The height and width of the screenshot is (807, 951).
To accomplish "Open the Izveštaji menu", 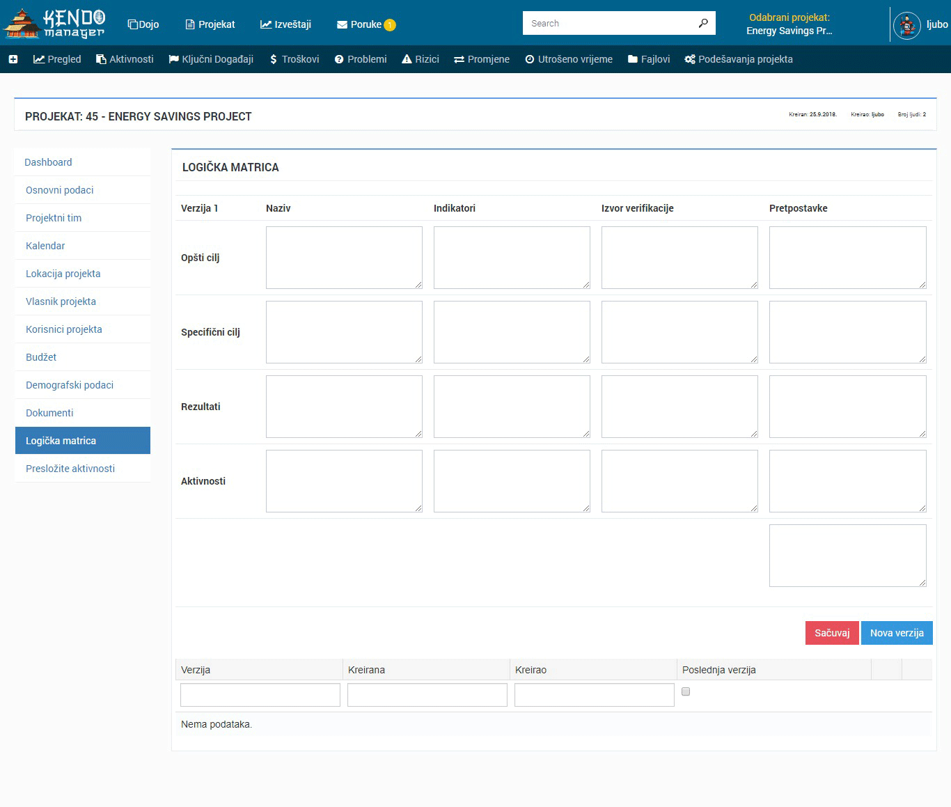I will tap(285, 24).
